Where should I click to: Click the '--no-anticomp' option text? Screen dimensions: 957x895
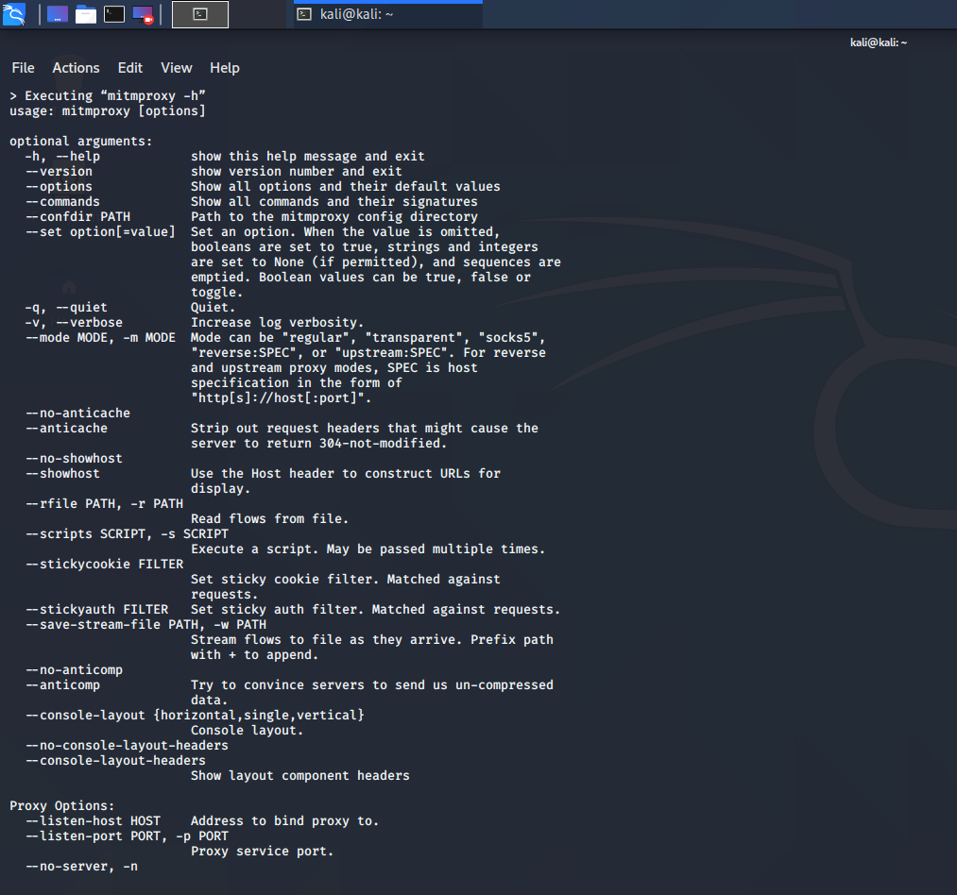tap(74, 670)
